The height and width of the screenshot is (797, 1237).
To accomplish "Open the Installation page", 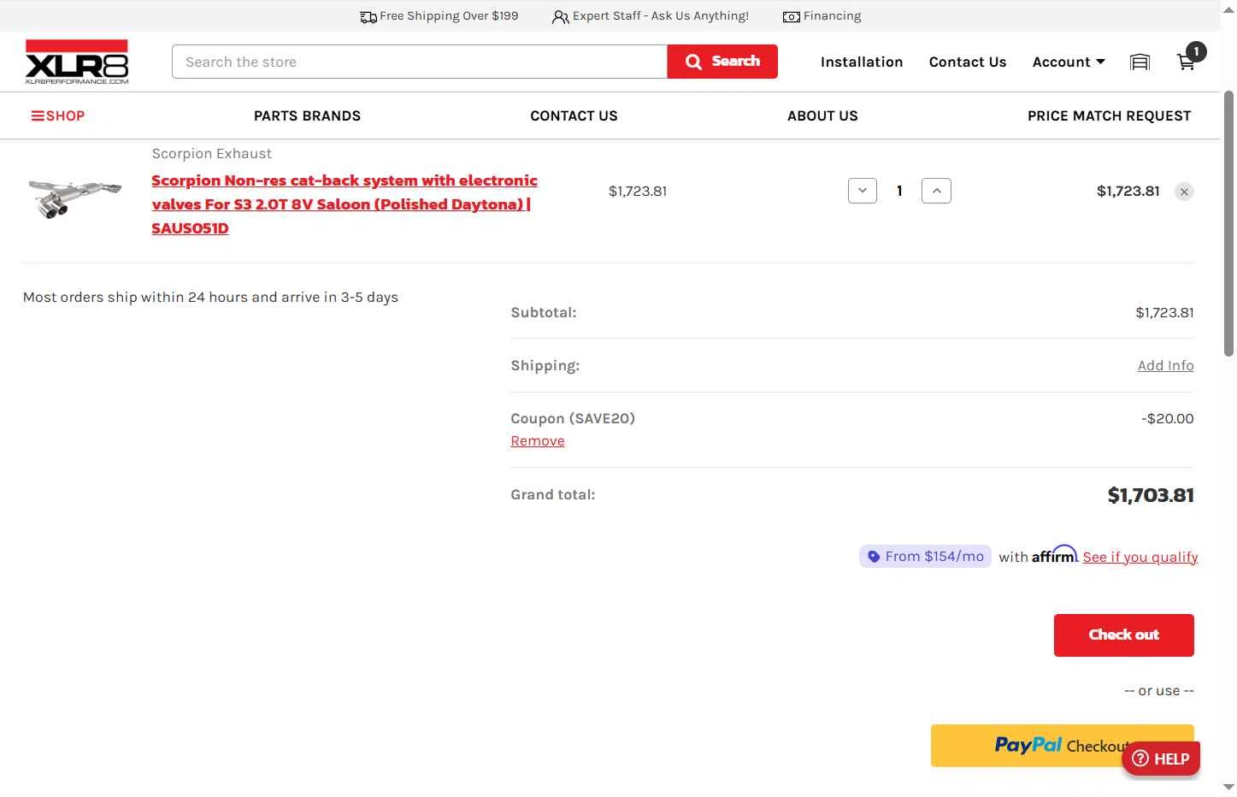I will coord(862,62).
